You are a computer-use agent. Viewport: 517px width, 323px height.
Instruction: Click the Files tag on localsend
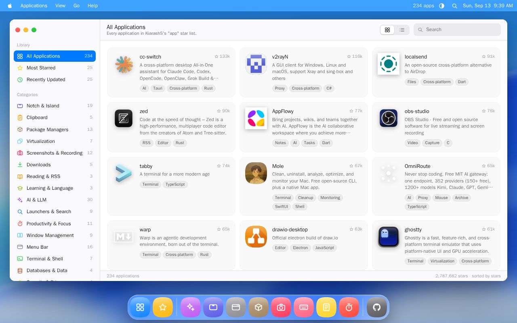click(412, 82)
